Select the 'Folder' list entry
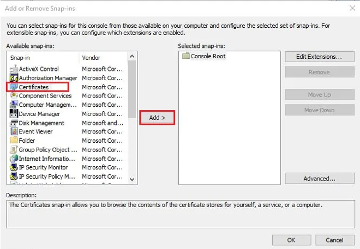 point(27,141)
